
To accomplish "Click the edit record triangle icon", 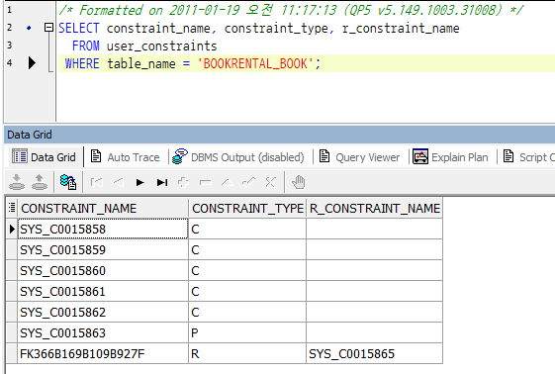I will click(228, 183).
